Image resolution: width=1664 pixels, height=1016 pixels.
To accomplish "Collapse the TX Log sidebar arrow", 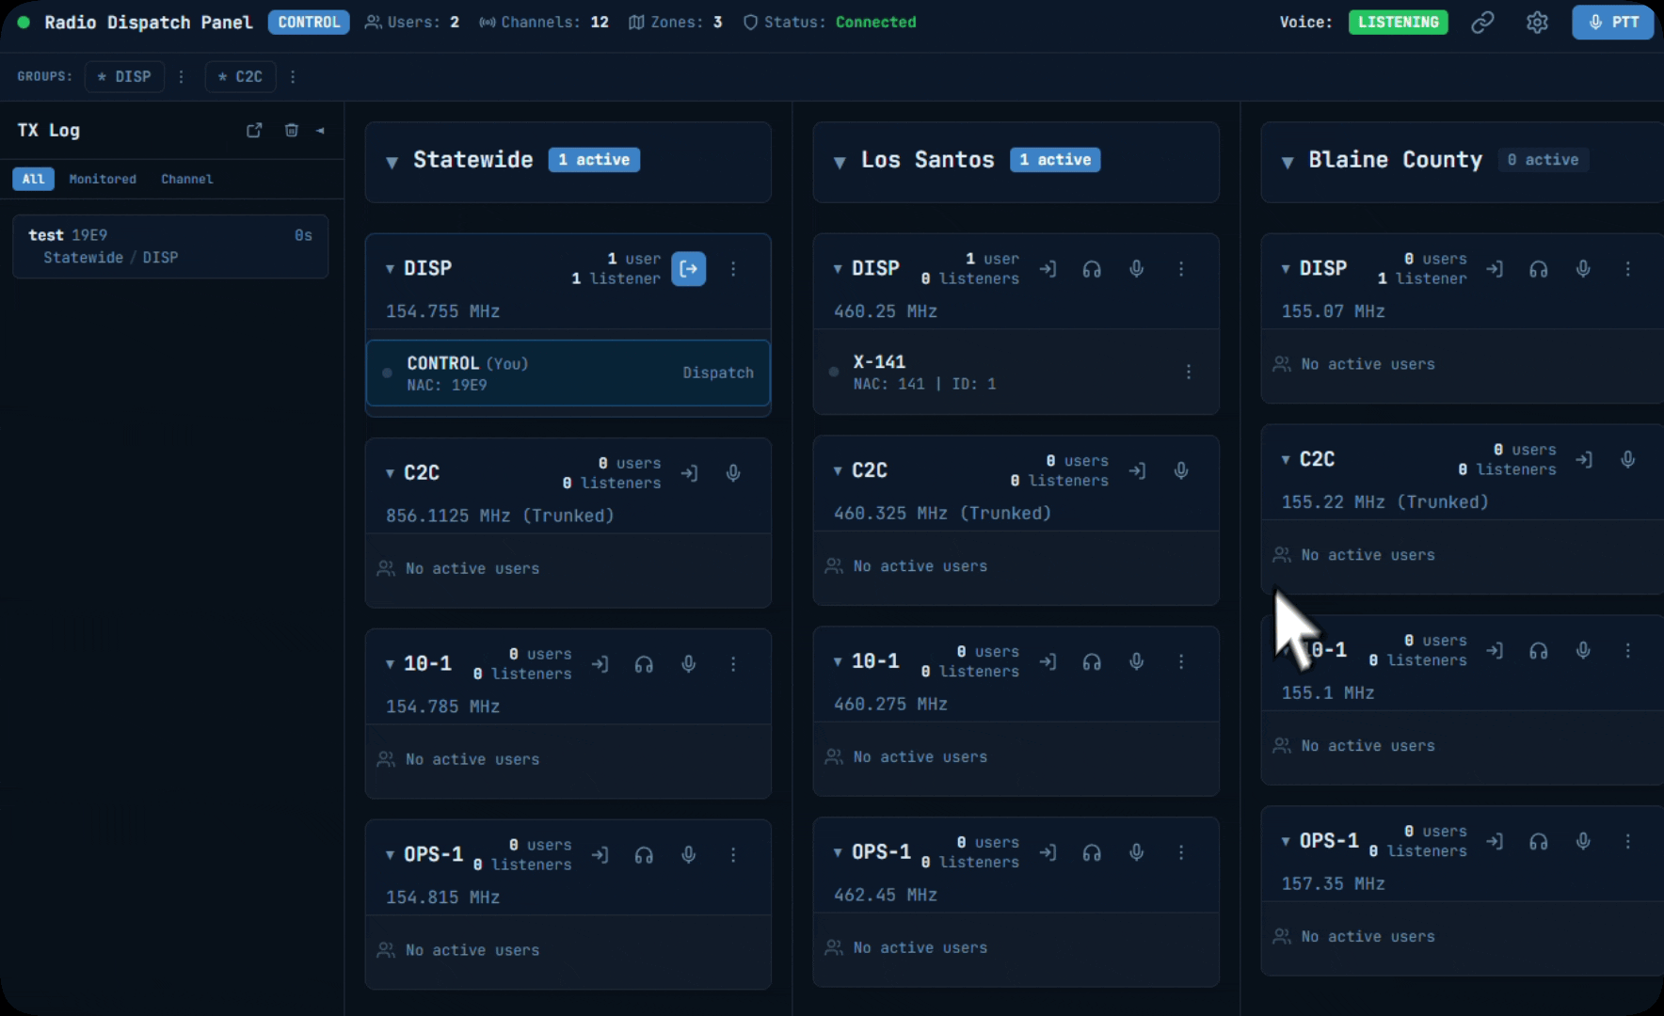I will tap(320, 130).
